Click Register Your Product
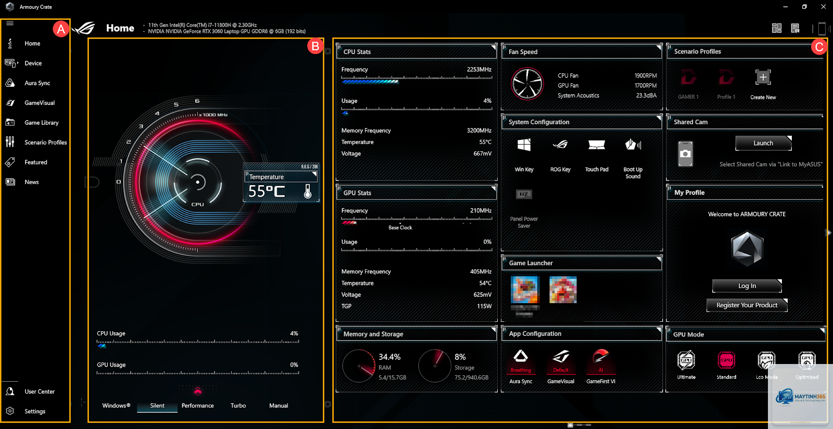833x429 pixels. (x=747, y=305)
